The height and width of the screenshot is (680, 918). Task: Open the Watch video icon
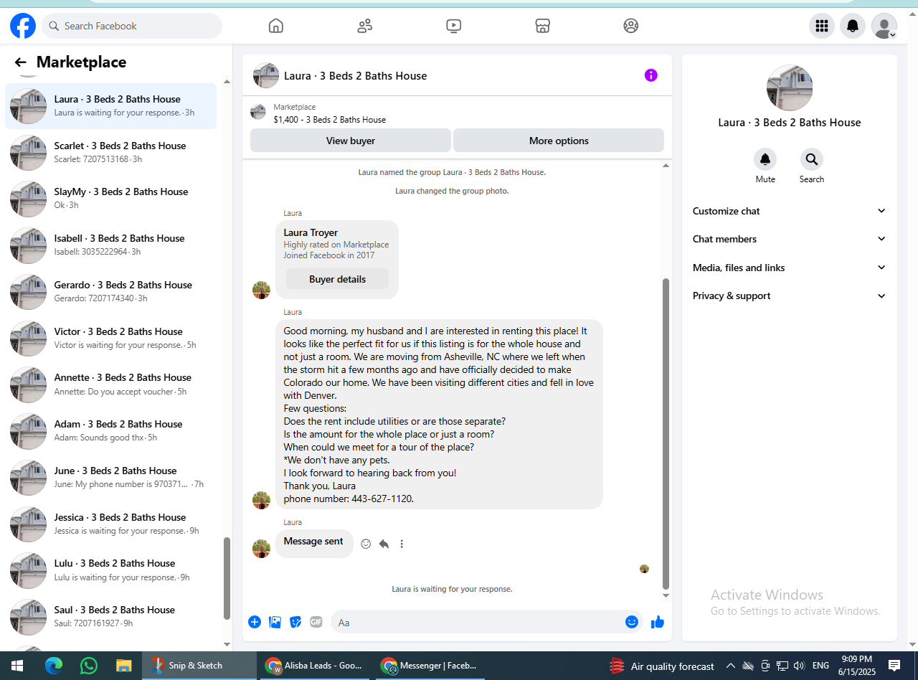click(x=453, y=26)
